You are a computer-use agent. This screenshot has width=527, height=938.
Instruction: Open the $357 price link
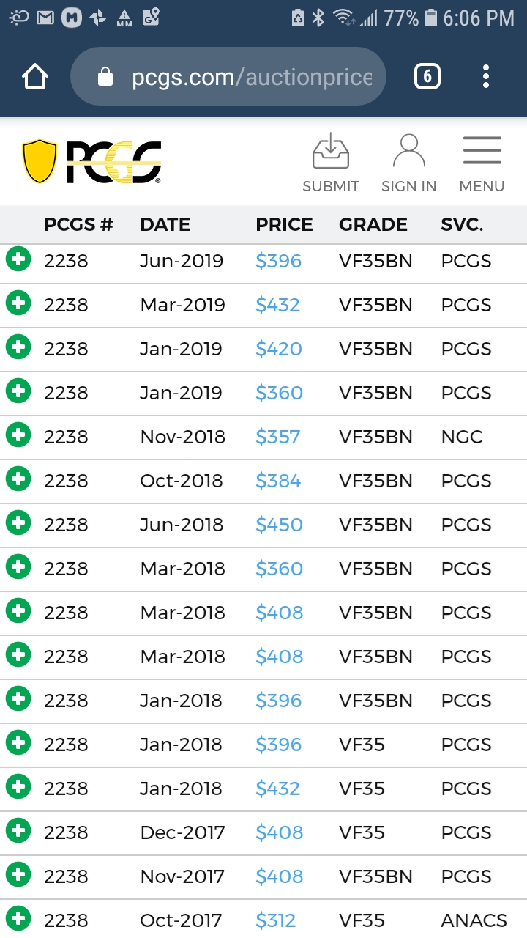pos(278,437)
